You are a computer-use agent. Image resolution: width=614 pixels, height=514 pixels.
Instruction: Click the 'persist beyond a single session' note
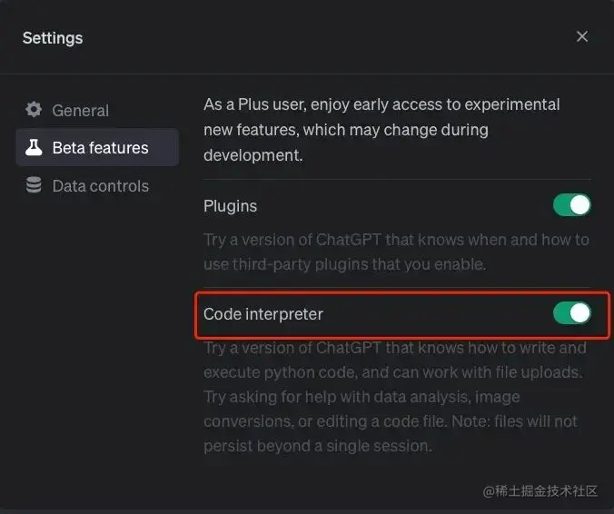tap(316, 446)
